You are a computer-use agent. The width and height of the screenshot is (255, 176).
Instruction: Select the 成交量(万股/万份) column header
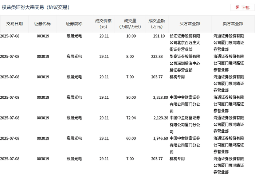pos(130,24)
